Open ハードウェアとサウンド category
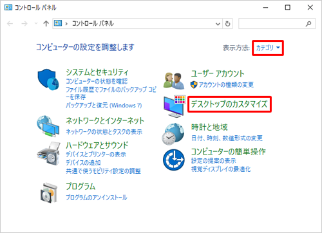Viewport: 322px width, 233px height. [97, 145]
